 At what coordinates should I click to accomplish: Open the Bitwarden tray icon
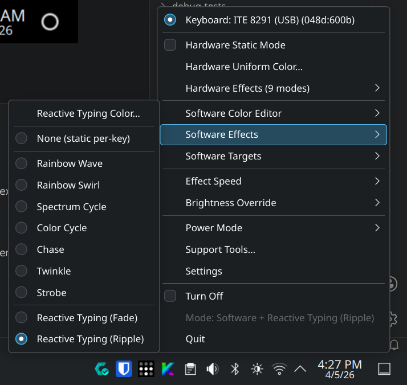(x=124, y=368)
